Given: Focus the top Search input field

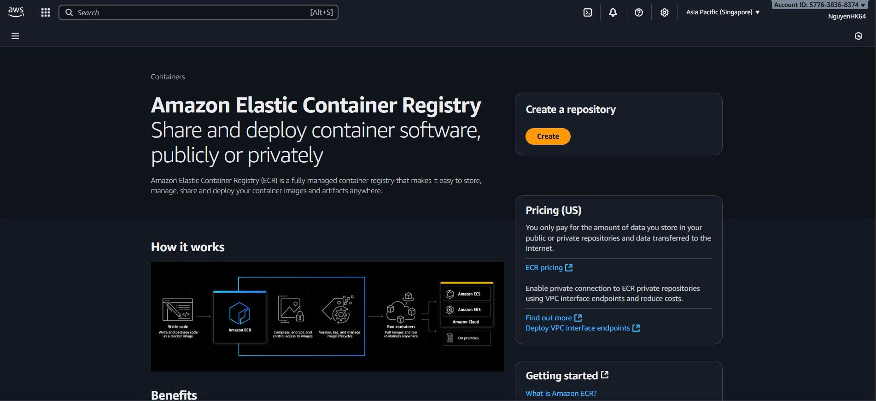Looking at the screenshot, I should [x=199, y=12].
